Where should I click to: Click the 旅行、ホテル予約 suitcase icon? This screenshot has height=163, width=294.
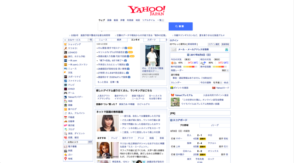(x=65, y=56)
